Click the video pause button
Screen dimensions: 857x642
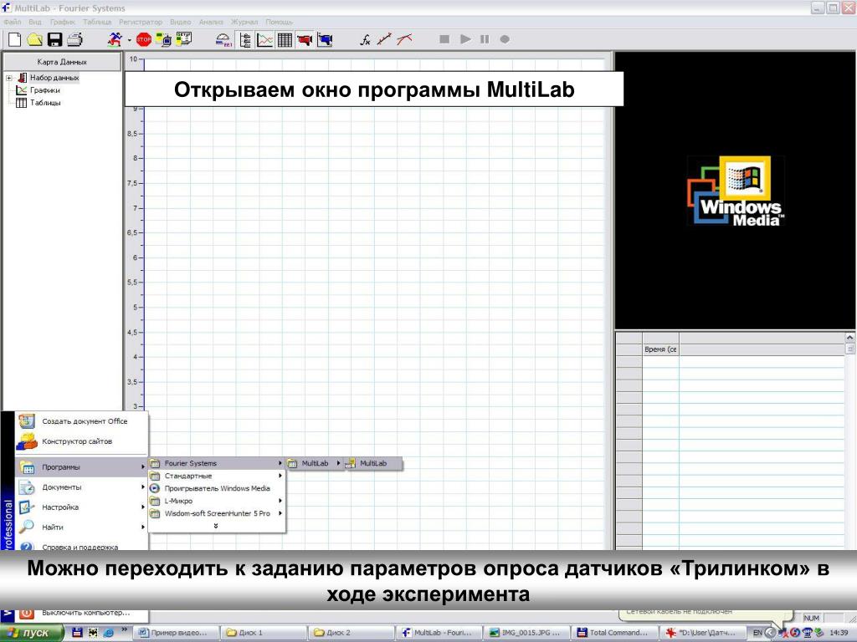485,39
